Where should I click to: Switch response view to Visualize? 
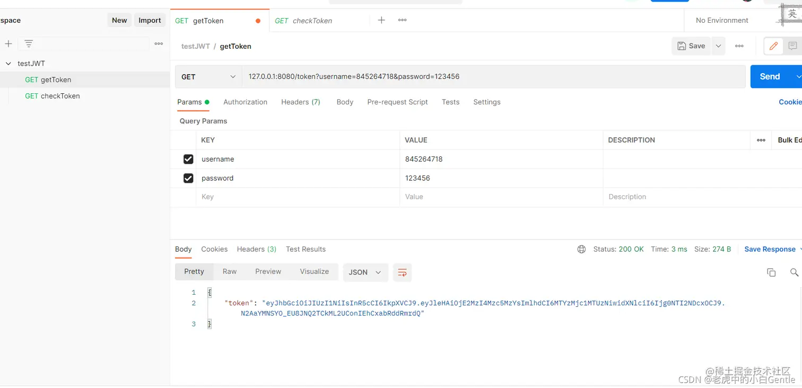[x=314, y=271]
